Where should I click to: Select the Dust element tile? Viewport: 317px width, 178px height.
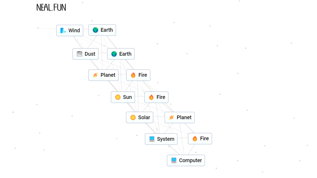point(85,54)
